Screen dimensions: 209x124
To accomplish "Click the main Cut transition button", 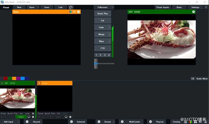I will coord(103,20).
